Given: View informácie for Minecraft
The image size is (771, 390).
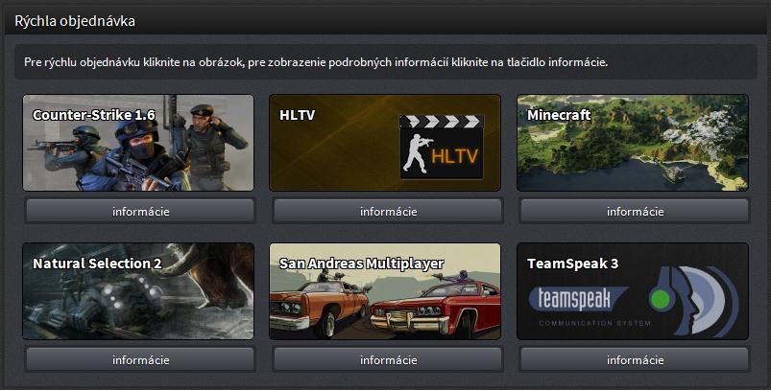Looking at the screenshot, I should pos(635,212).
